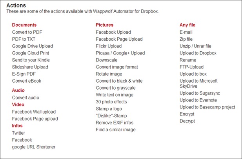The width and height of the screenshot is (242, 159).
Task: Choose the Google Drive Upload action
Action: pyautogui.click(x=33, y=46)
